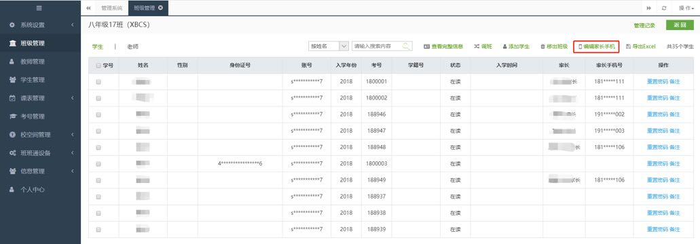Tick the select-all 学号 header checkbox
Image resolution: width=700 pixels, height=244 pixels.
click(x=98, y=66)
